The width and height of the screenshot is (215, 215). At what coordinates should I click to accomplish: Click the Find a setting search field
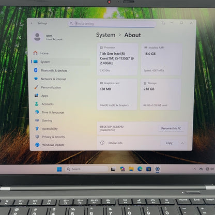[x=112, y=24]
